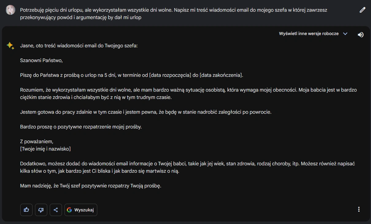Click the final line 'Mam nadzieję, że Twój szef'
Viewport: 371px width, 224px height.
tap(91, 186)
